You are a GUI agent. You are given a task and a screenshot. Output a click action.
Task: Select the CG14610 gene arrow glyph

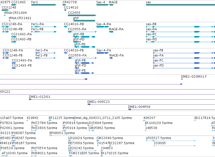pyautogui.click(x=65, y=10)
